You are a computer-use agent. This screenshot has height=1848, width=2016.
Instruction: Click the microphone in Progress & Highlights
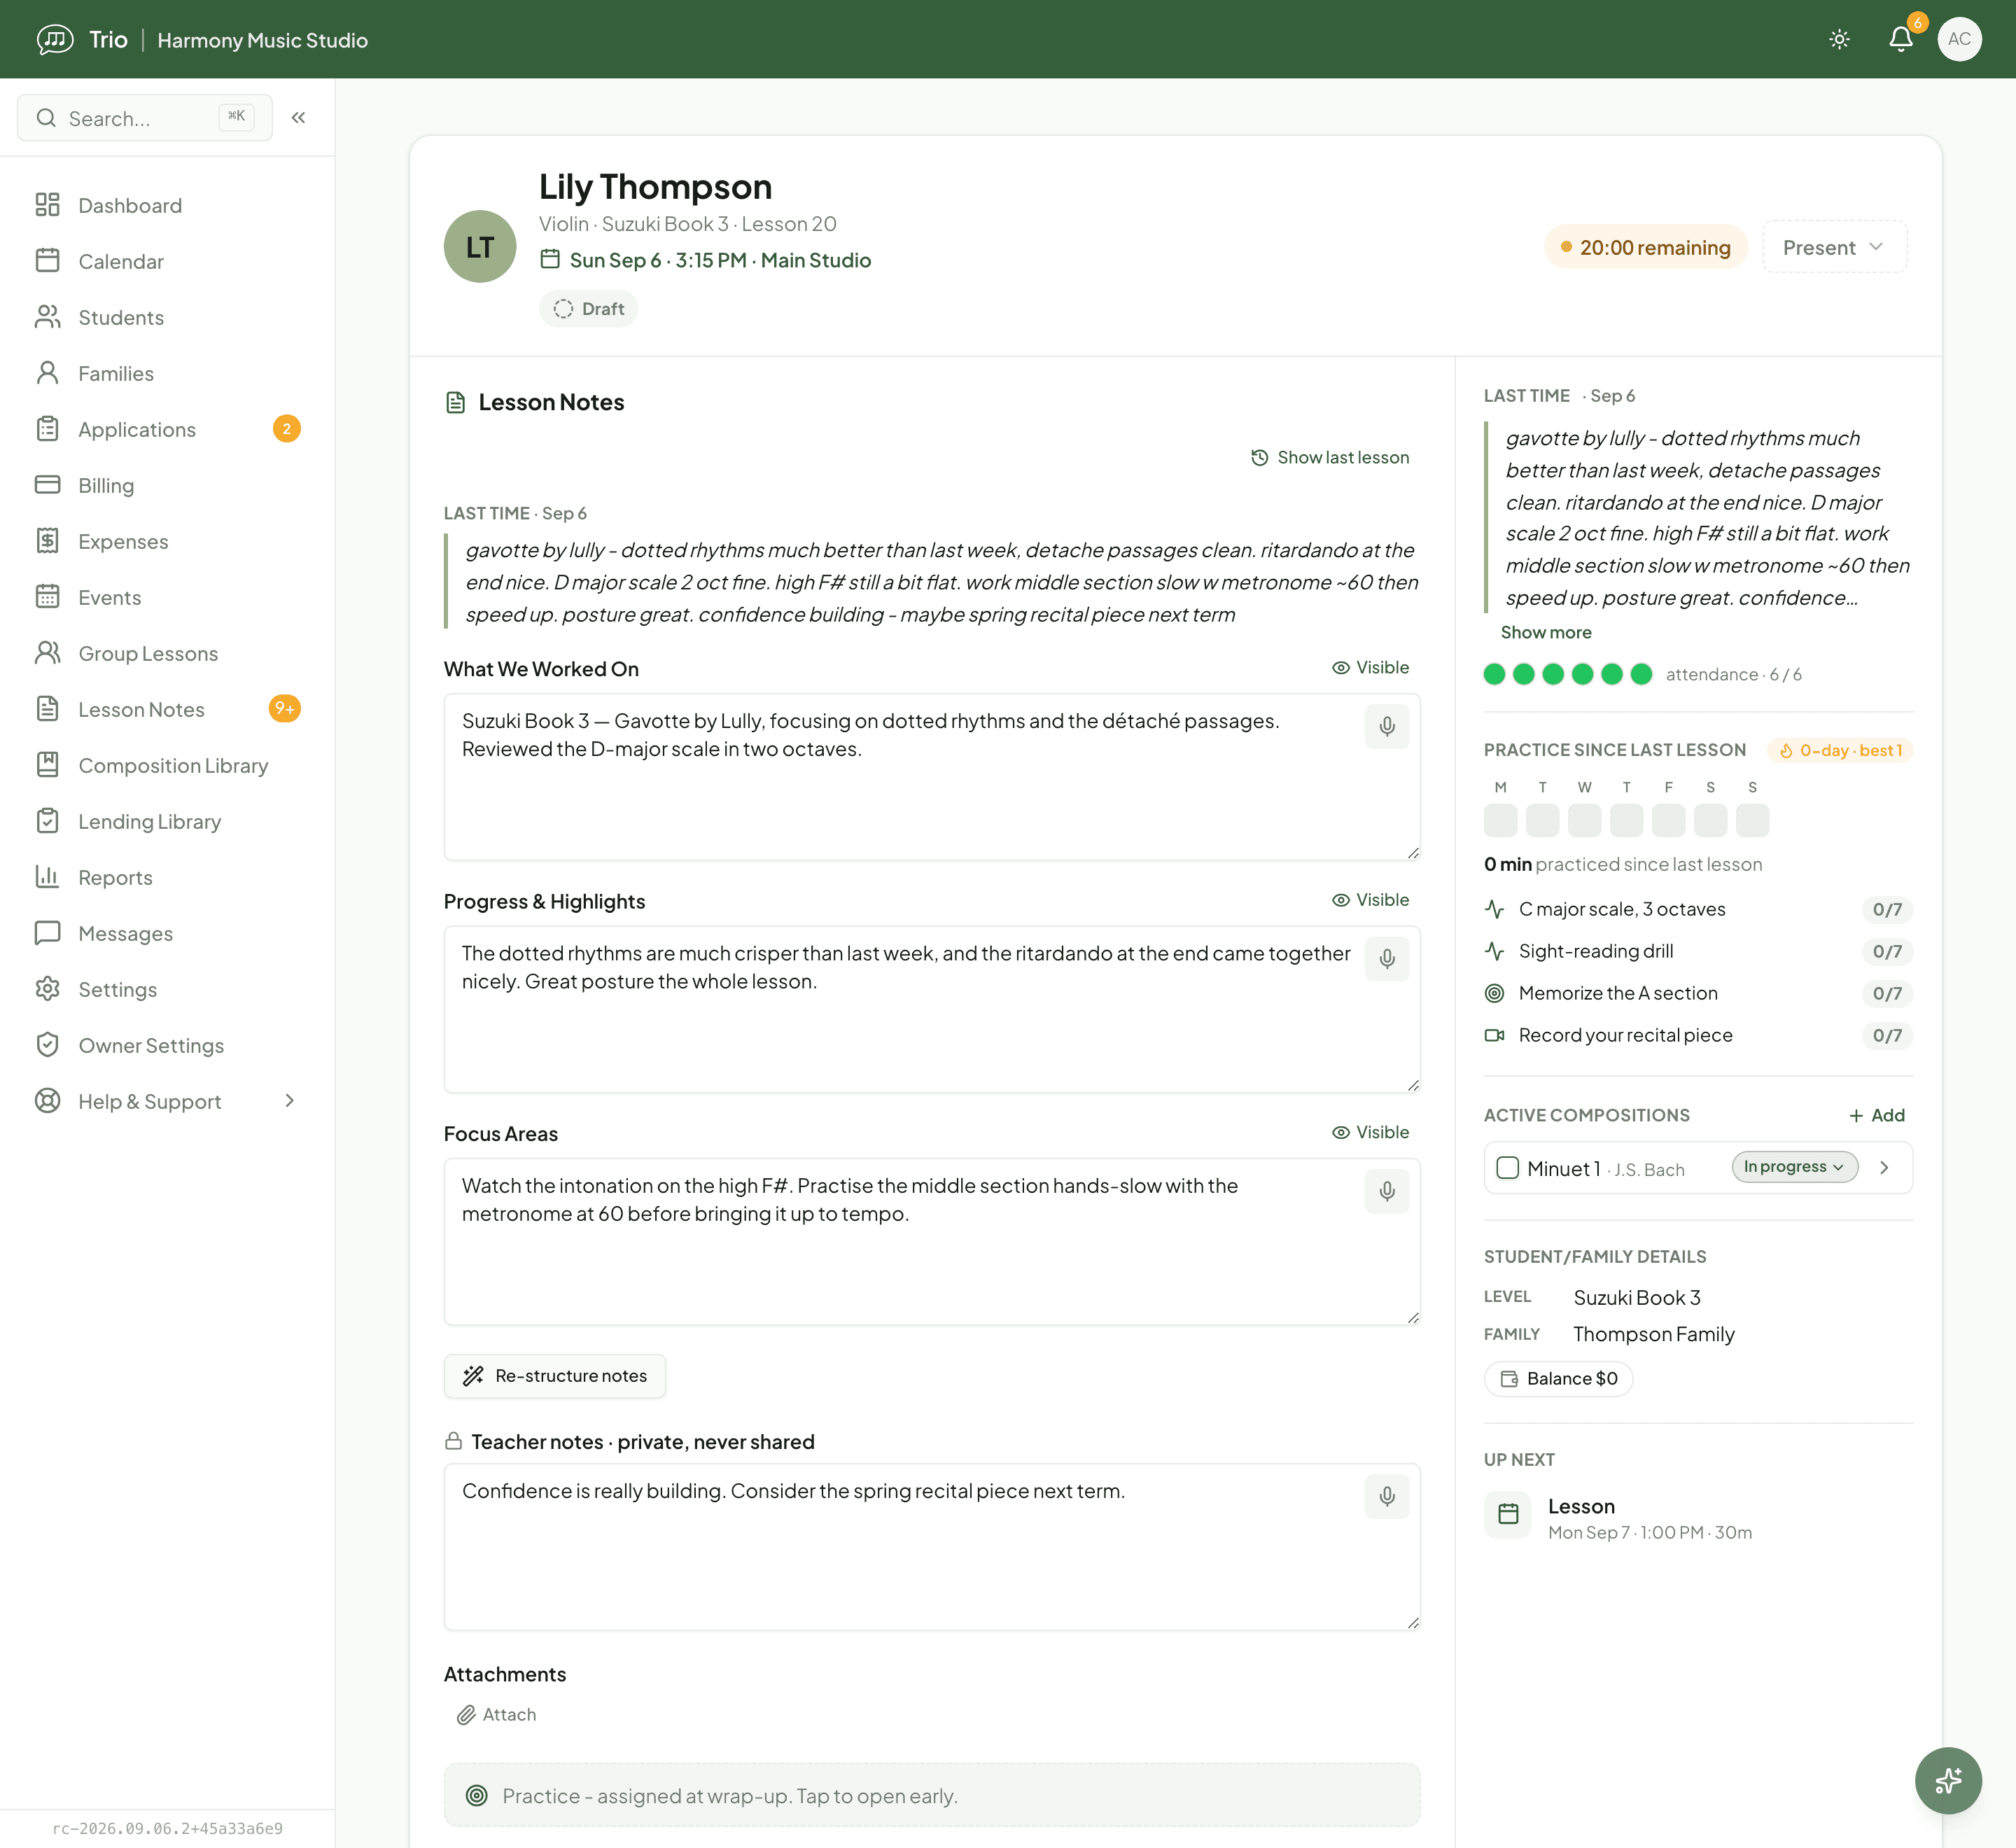(x=1386, y=959)
